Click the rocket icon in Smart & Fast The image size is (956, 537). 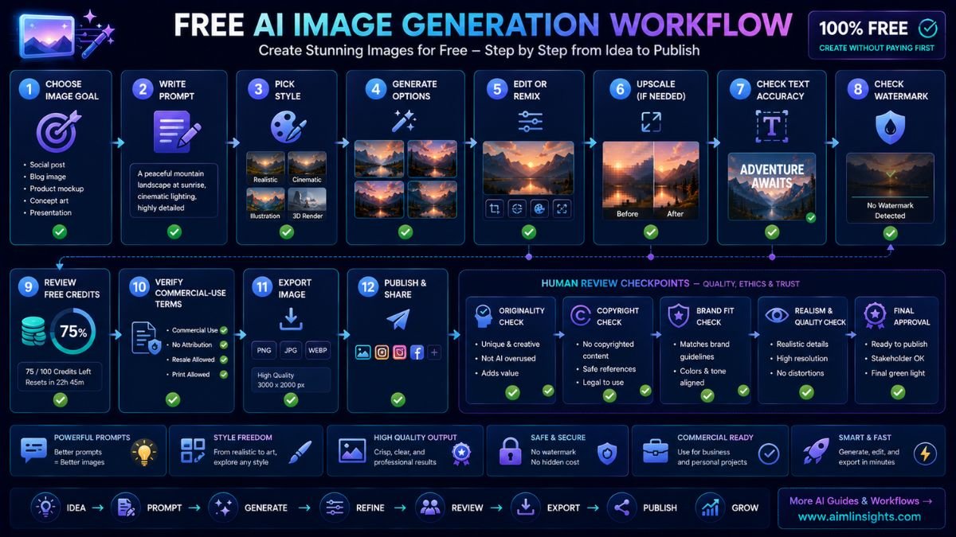pyautogui.click(x=815, y=451)
